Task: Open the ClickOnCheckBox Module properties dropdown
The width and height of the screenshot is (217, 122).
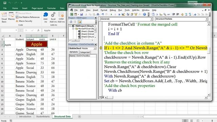Action: tap(95, 48)
